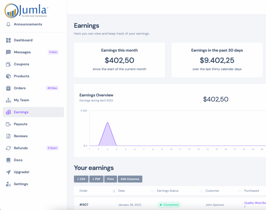Image resolution: width=266 pixels, height=210 pixels.
Task: Click the Coupons icon in sidebar
Action: pyautogui.click(x=8, y=64)
